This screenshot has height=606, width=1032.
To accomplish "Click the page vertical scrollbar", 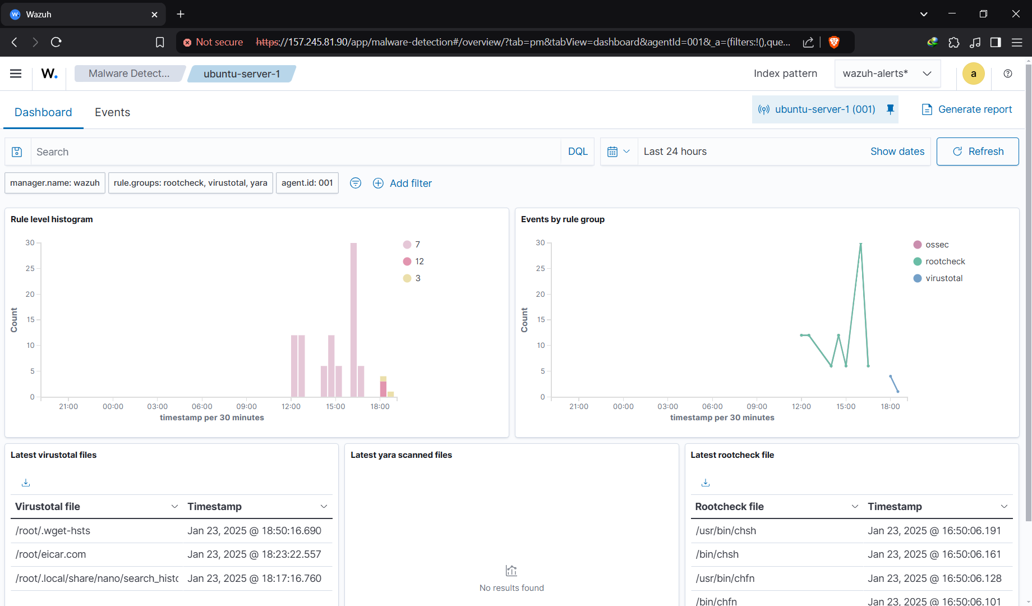I will 1028,292.
